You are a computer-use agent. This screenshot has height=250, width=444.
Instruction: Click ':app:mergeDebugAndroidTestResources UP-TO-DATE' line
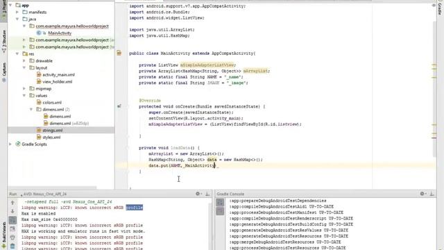(x=285, y=242)
